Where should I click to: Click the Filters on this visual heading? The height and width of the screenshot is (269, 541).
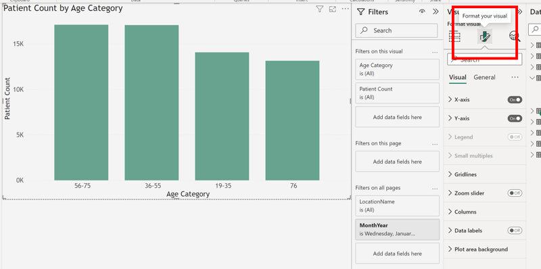pos(379,51)
